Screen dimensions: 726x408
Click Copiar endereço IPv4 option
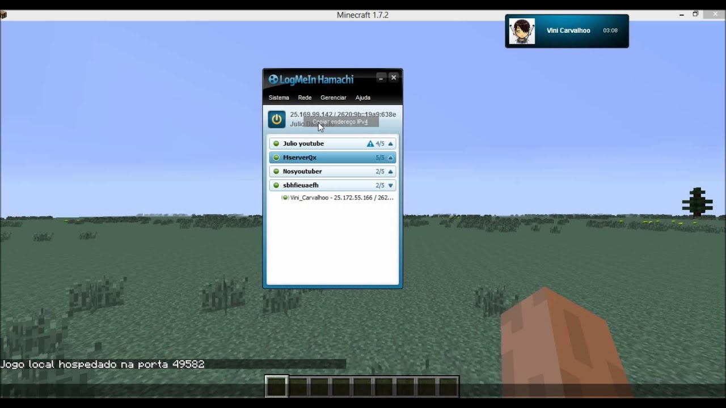341,122
